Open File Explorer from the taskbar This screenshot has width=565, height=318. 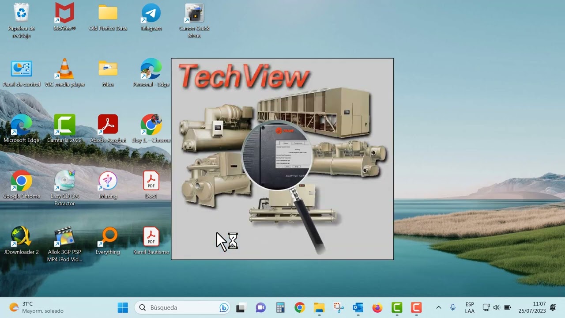click(x=319, y=307)
